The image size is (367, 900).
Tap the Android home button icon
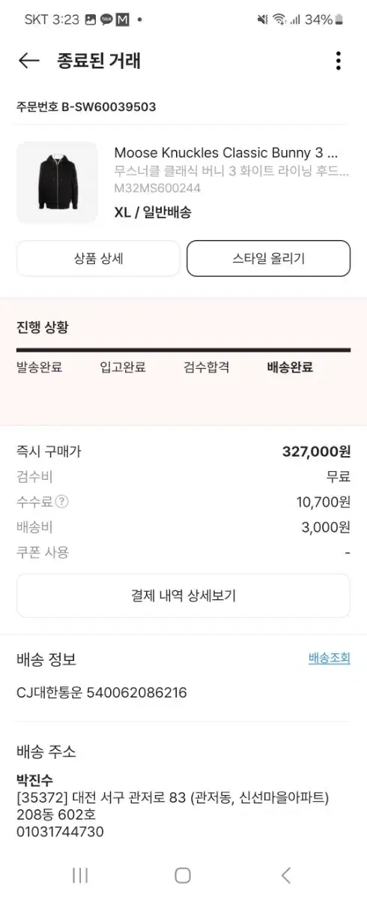click(x=183, y=874)
